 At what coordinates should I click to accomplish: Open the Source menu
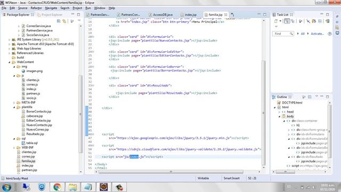tap(22, 8)
